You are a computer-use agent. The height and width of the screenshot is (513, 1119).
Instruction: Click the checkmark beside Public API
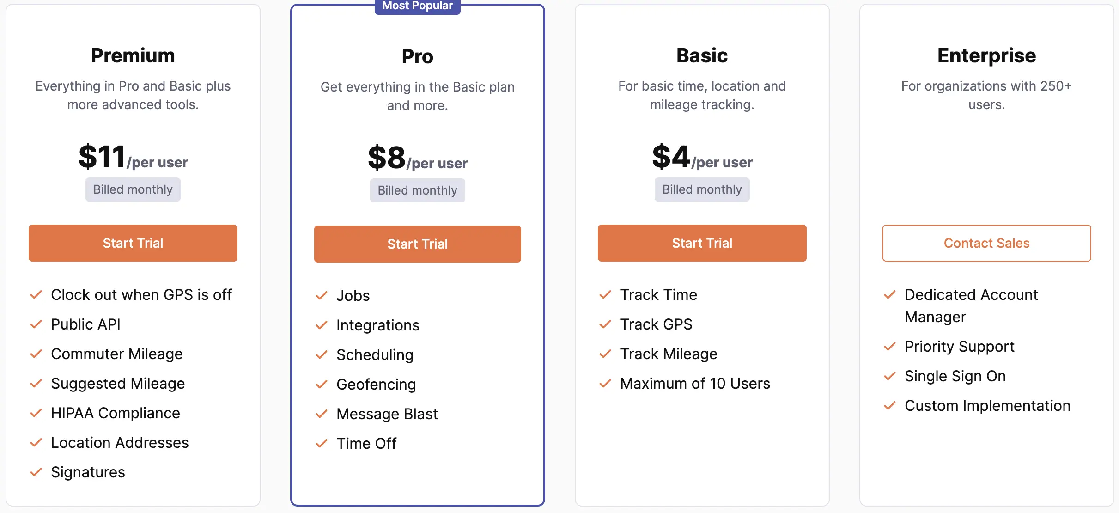(x=36, y=324)
